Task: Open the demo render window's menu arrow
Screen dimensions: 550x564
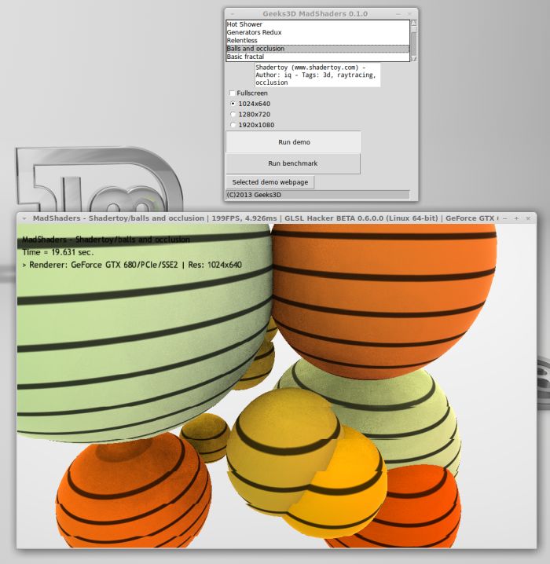Action: point(24,218)
